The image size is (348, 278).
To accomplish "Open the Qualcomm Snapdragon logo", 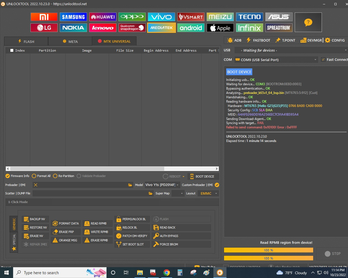I will (x=132, y=28).
